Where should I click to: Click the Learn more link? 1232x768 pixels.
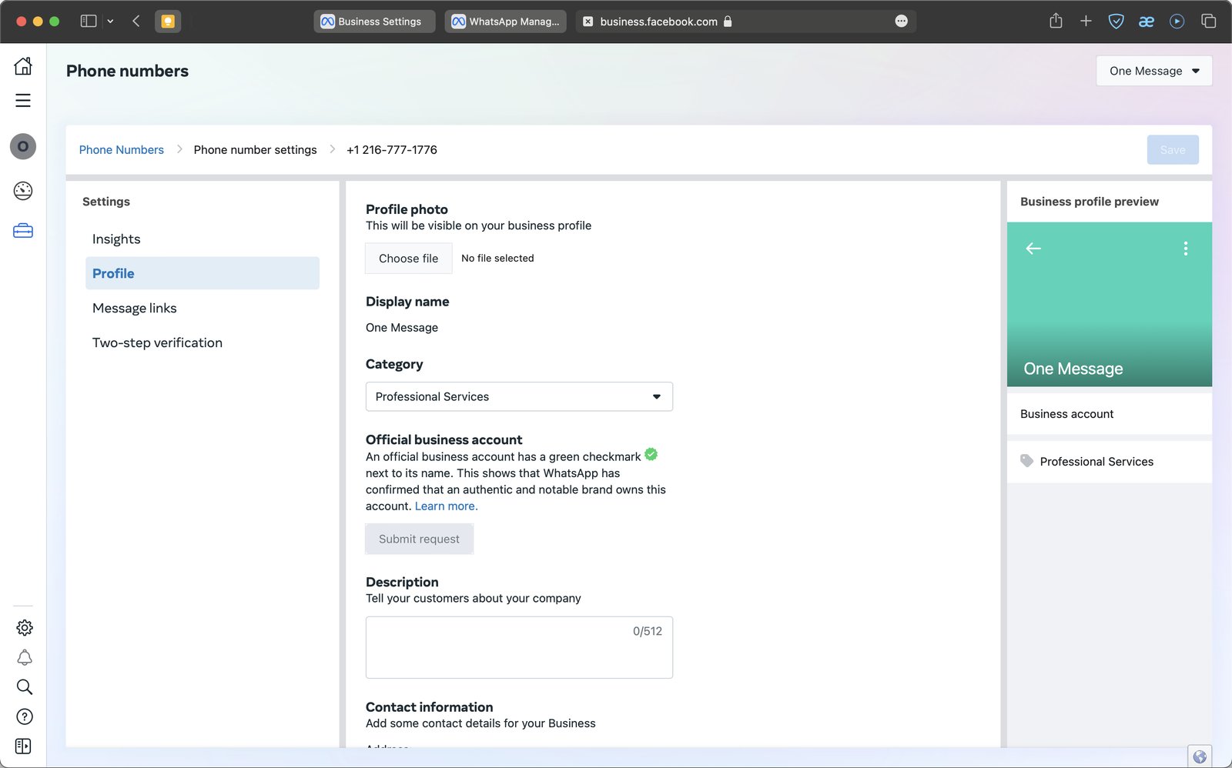click(447, 506)
